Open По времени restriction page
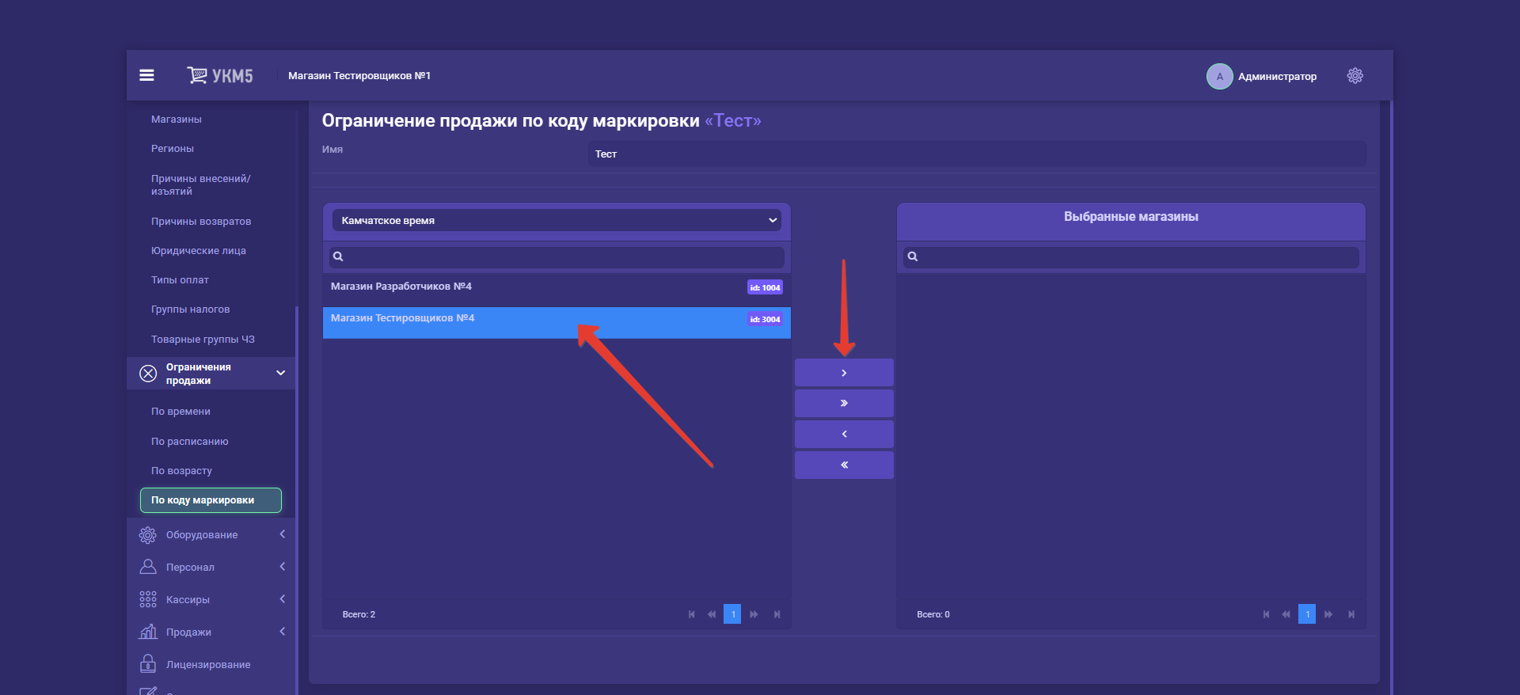Image resolution: width=1520 pixels, height=695 pixels. (x=180, y=412)
